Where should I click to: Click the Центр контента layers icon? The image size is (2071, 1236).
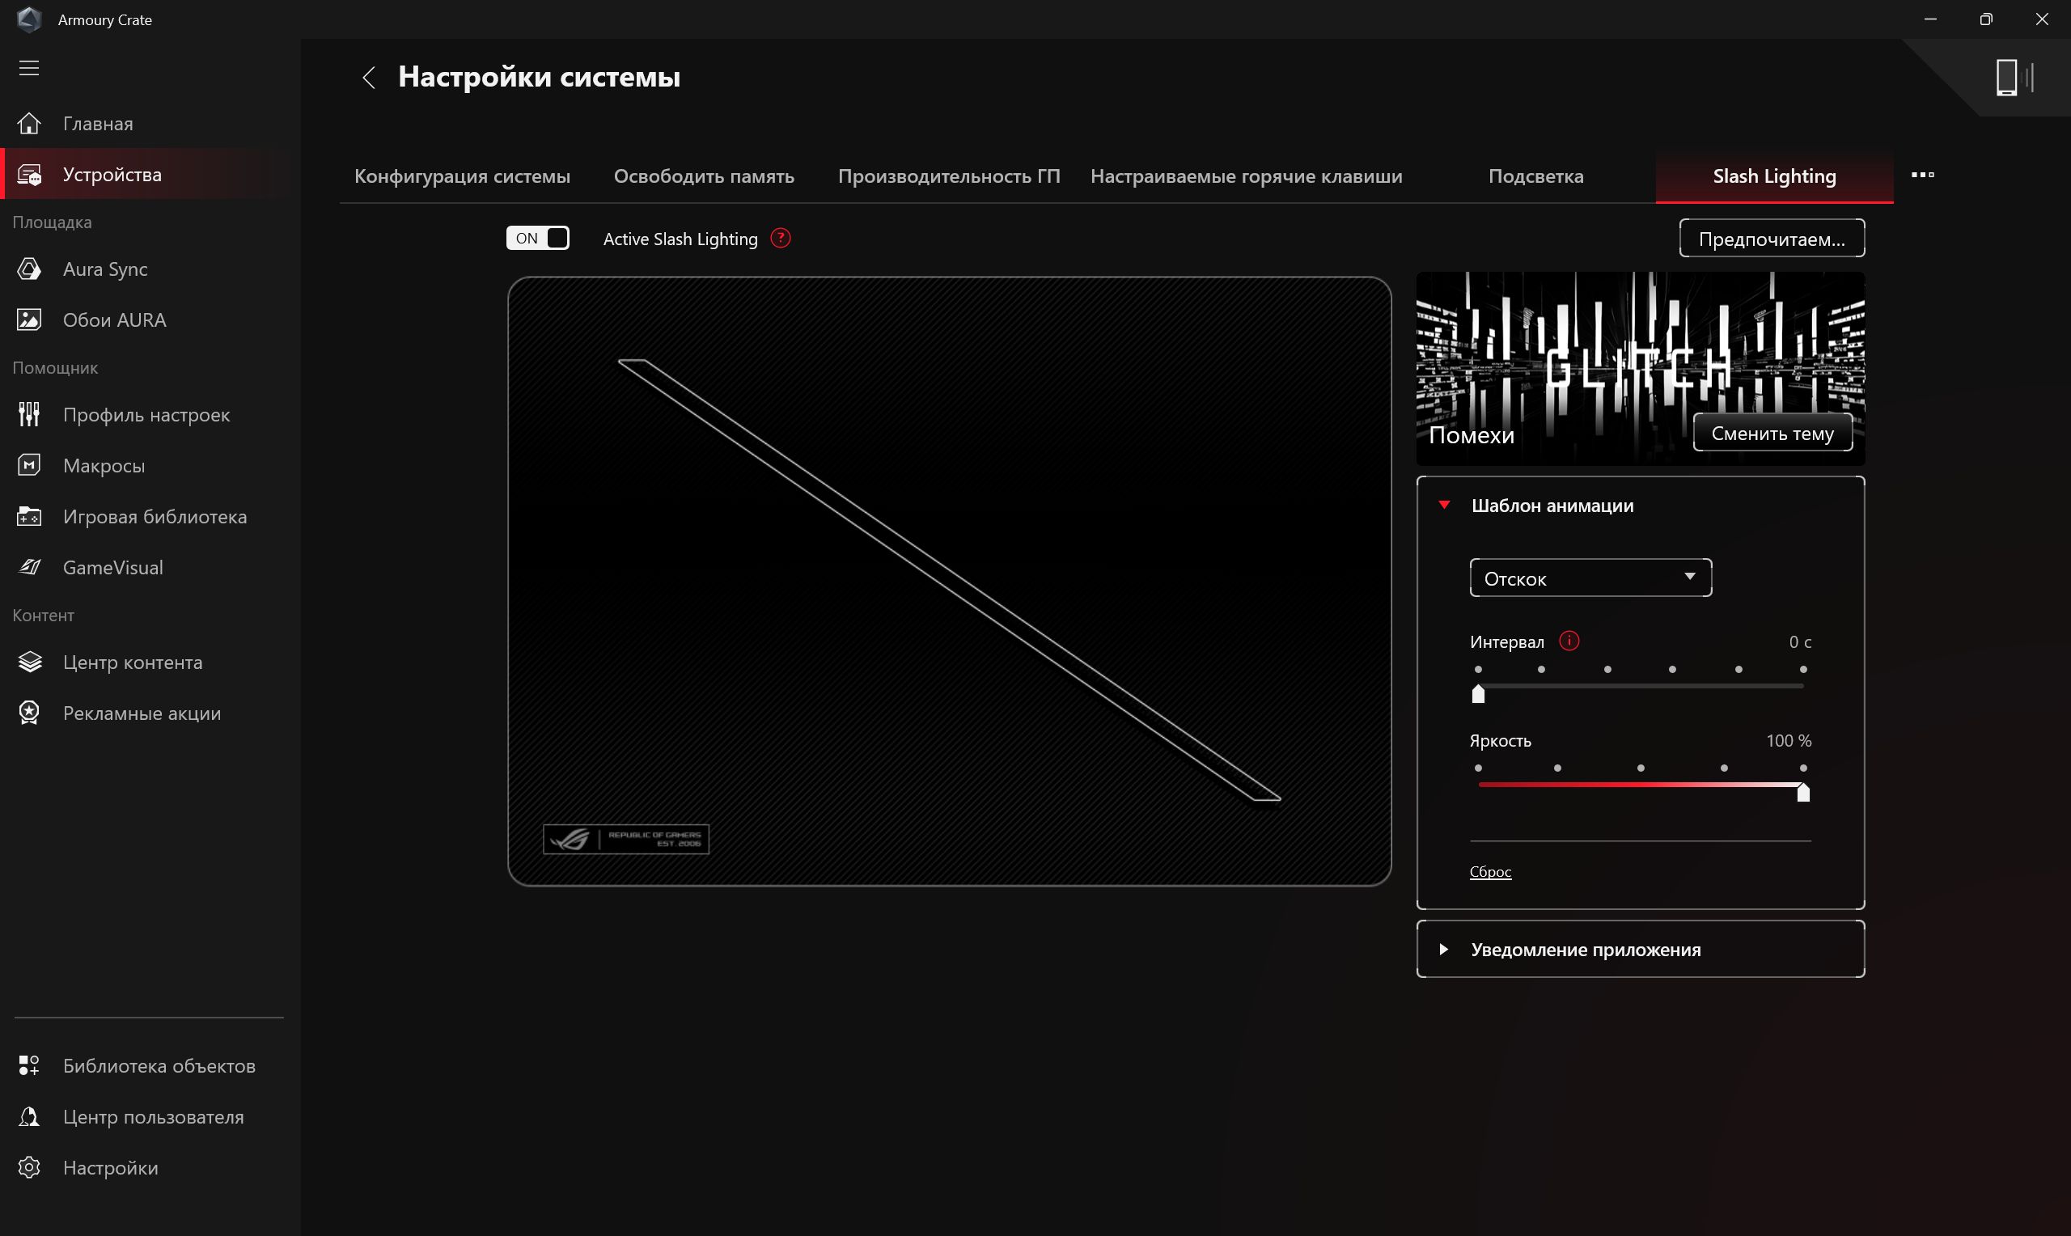pos(29,662)
